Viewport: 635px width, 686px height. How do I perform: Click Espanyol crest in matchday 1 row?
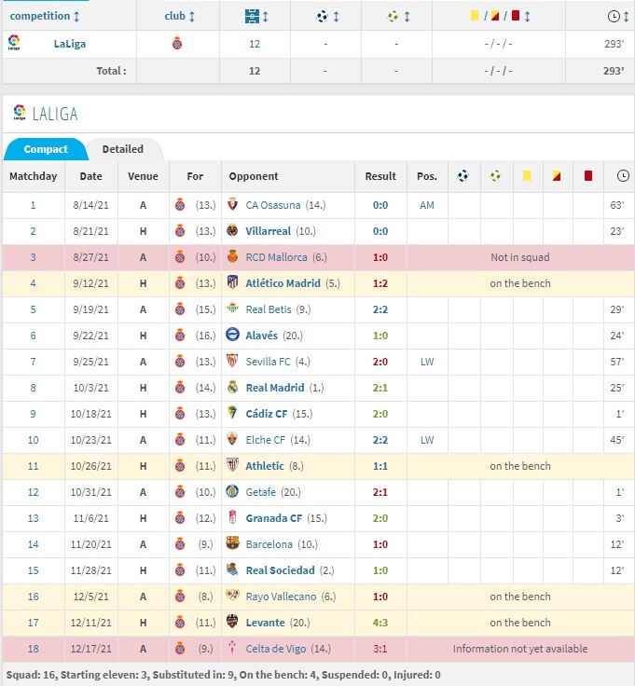[x=180, y=205]
